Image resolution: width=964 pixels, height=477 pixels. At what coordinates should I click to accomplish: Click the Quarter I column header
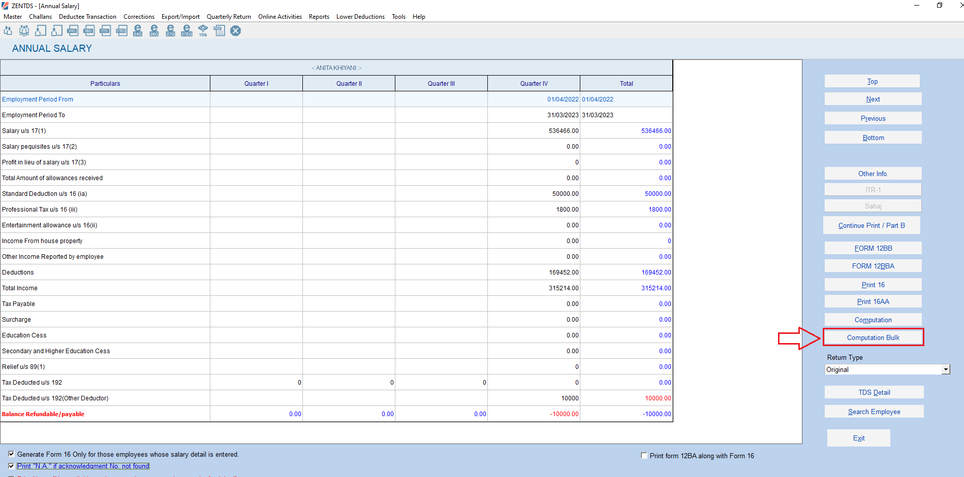tap(256, 84)
